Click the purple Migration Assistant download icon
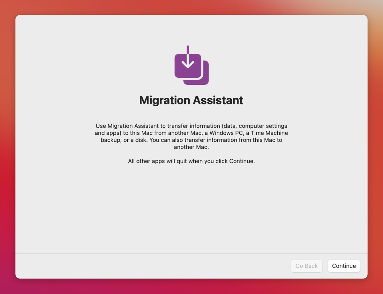 (191, 65)
